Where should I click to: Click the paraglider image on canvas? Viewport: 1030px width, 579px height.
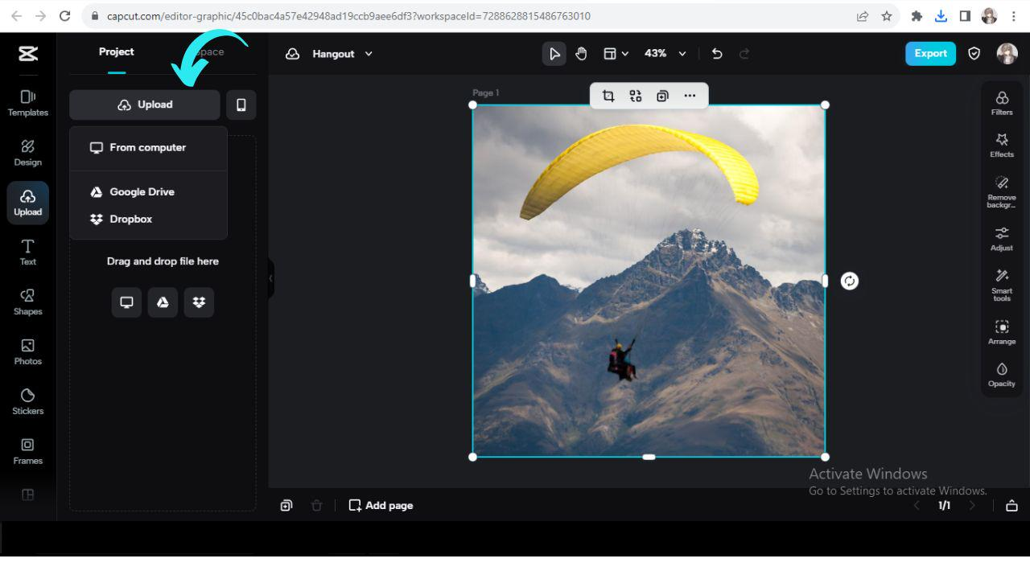[x=649, y=281]
